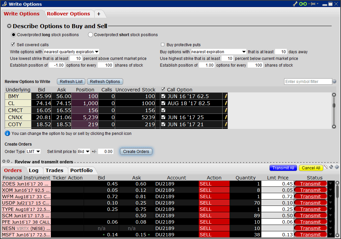This screenshot has width=341, height=239.
Task: Click Cancel All button
Action: pyautogui.click(x=311, y=168)
